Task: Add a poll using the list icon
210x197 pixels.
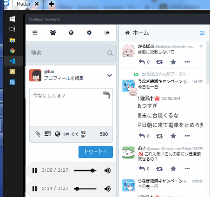Action: pyautogui.click(x=48, y=134)
